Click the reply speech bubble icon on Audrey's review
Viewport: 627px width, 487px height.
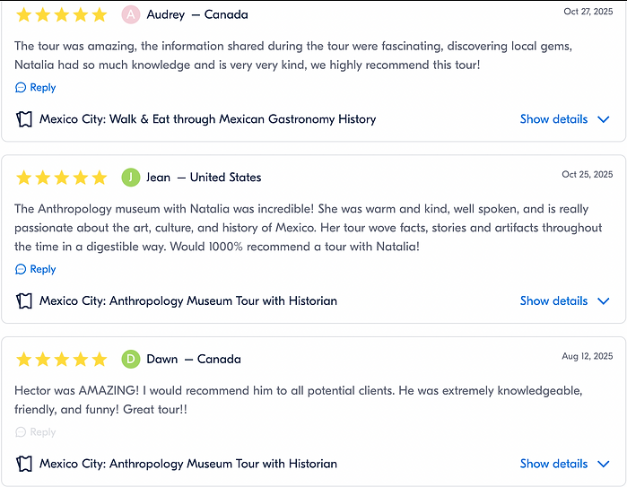pos(21,88)
